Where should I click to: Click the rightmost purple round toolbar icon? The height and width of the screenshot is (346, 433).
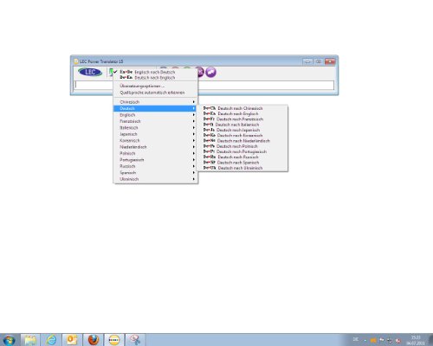(x=210, y=72)
